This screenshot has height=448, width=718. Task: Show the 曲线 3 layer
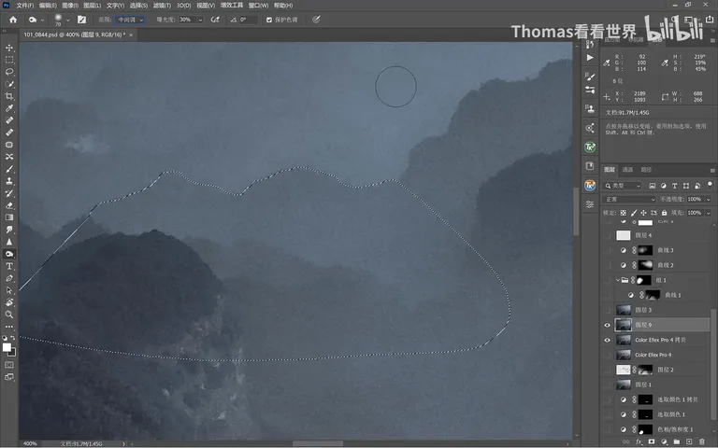click(x=608, y=250)
